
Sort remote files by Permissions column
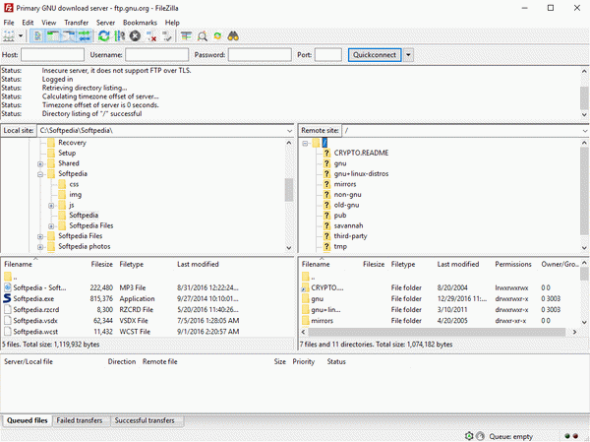pyautogui.click(x=513, y=264)
